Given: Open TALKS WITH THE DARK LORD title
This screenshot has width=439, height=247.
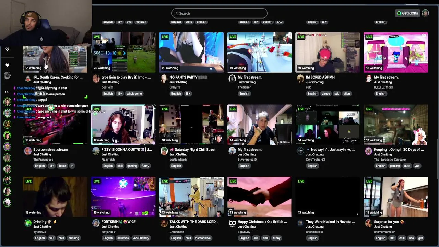Looking at the screenshot, I should [194, 222].
